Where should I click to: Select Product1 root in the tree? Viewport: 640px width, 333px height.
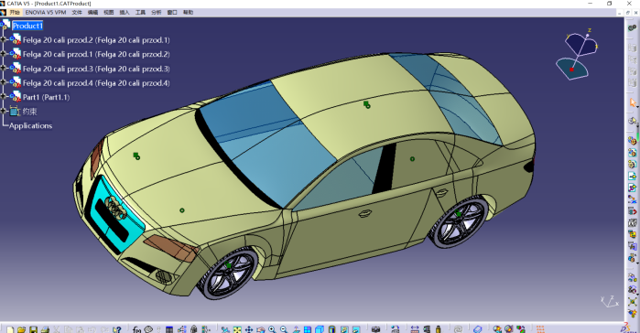click(27, 26)
